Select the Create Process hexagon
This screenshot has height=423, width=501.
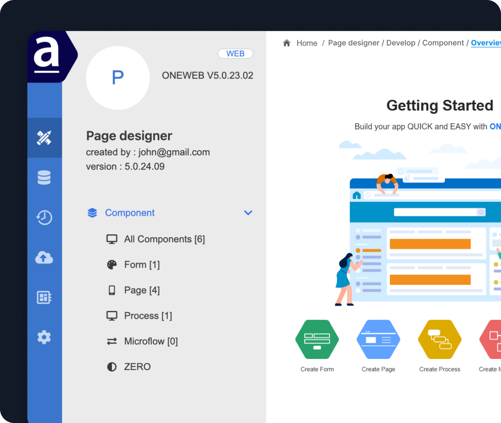[x=439, y=339]
